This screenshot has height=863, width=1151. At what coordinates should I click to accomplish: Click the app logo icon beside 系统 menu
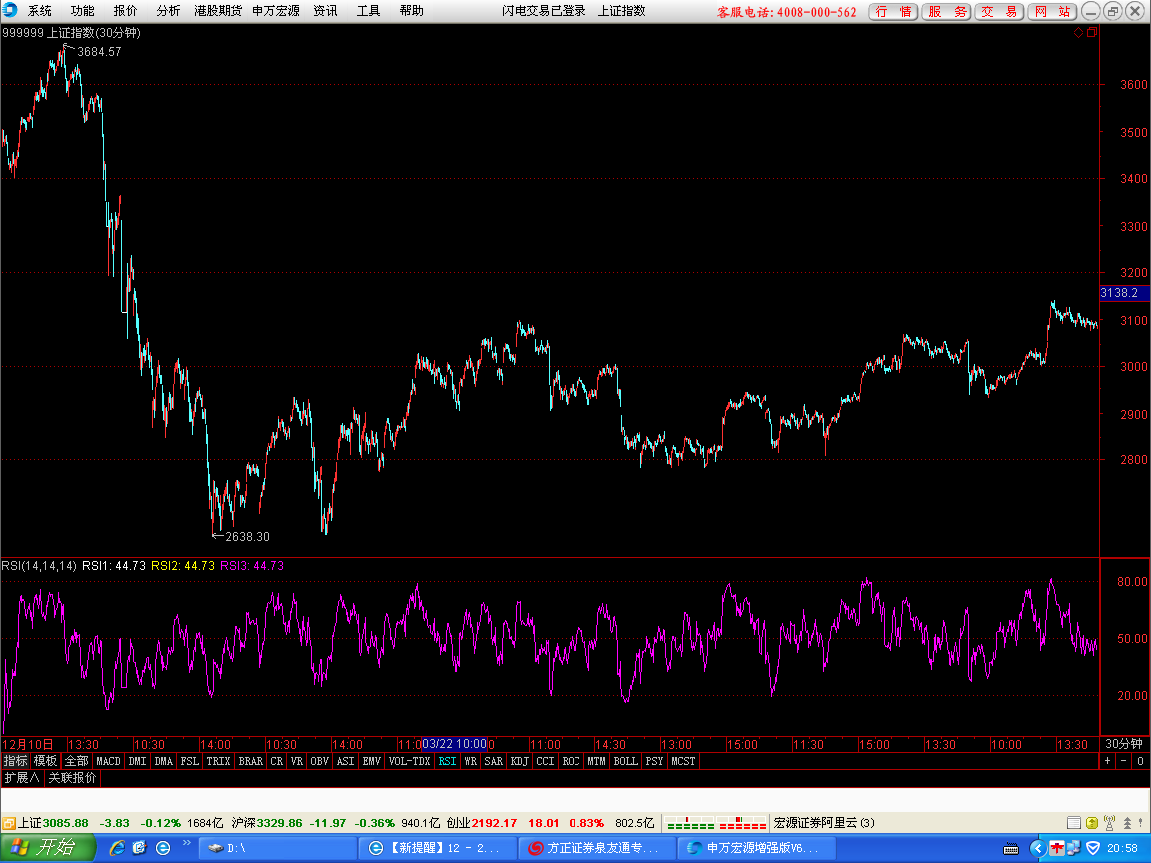point(10,10)
